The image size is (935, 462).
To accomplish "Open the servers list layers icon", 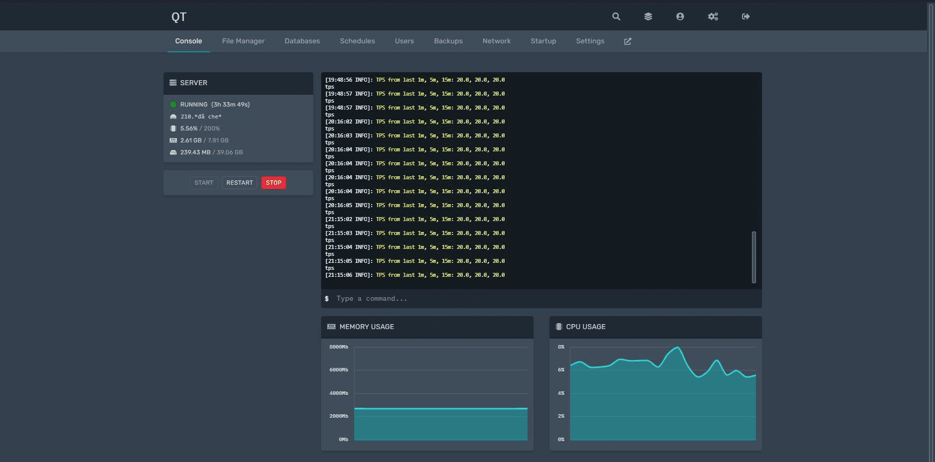I will pyautogui.click(x=648, y=16).
